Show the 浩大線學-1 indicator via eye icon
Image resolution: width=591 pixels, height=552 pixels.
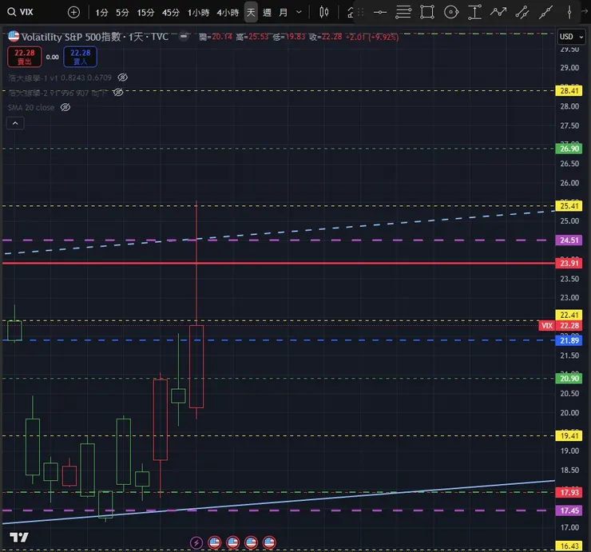[122, 77]
